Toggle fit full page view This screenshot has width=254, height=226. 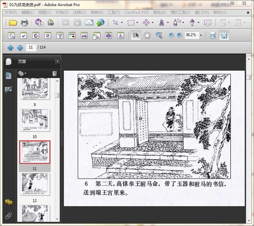coord(224,35)
